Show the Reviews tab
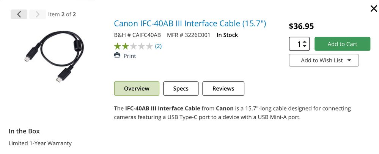Screen dimensions: 379x154 tap(223, 89)
